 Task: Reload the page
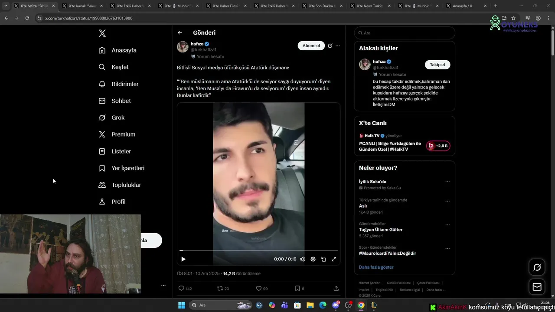tap(27, 18)
